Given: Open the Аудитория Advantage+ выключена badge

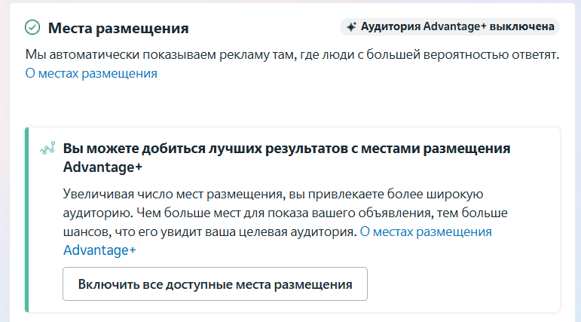Looking at the screenshot, I should coord(449,26).
